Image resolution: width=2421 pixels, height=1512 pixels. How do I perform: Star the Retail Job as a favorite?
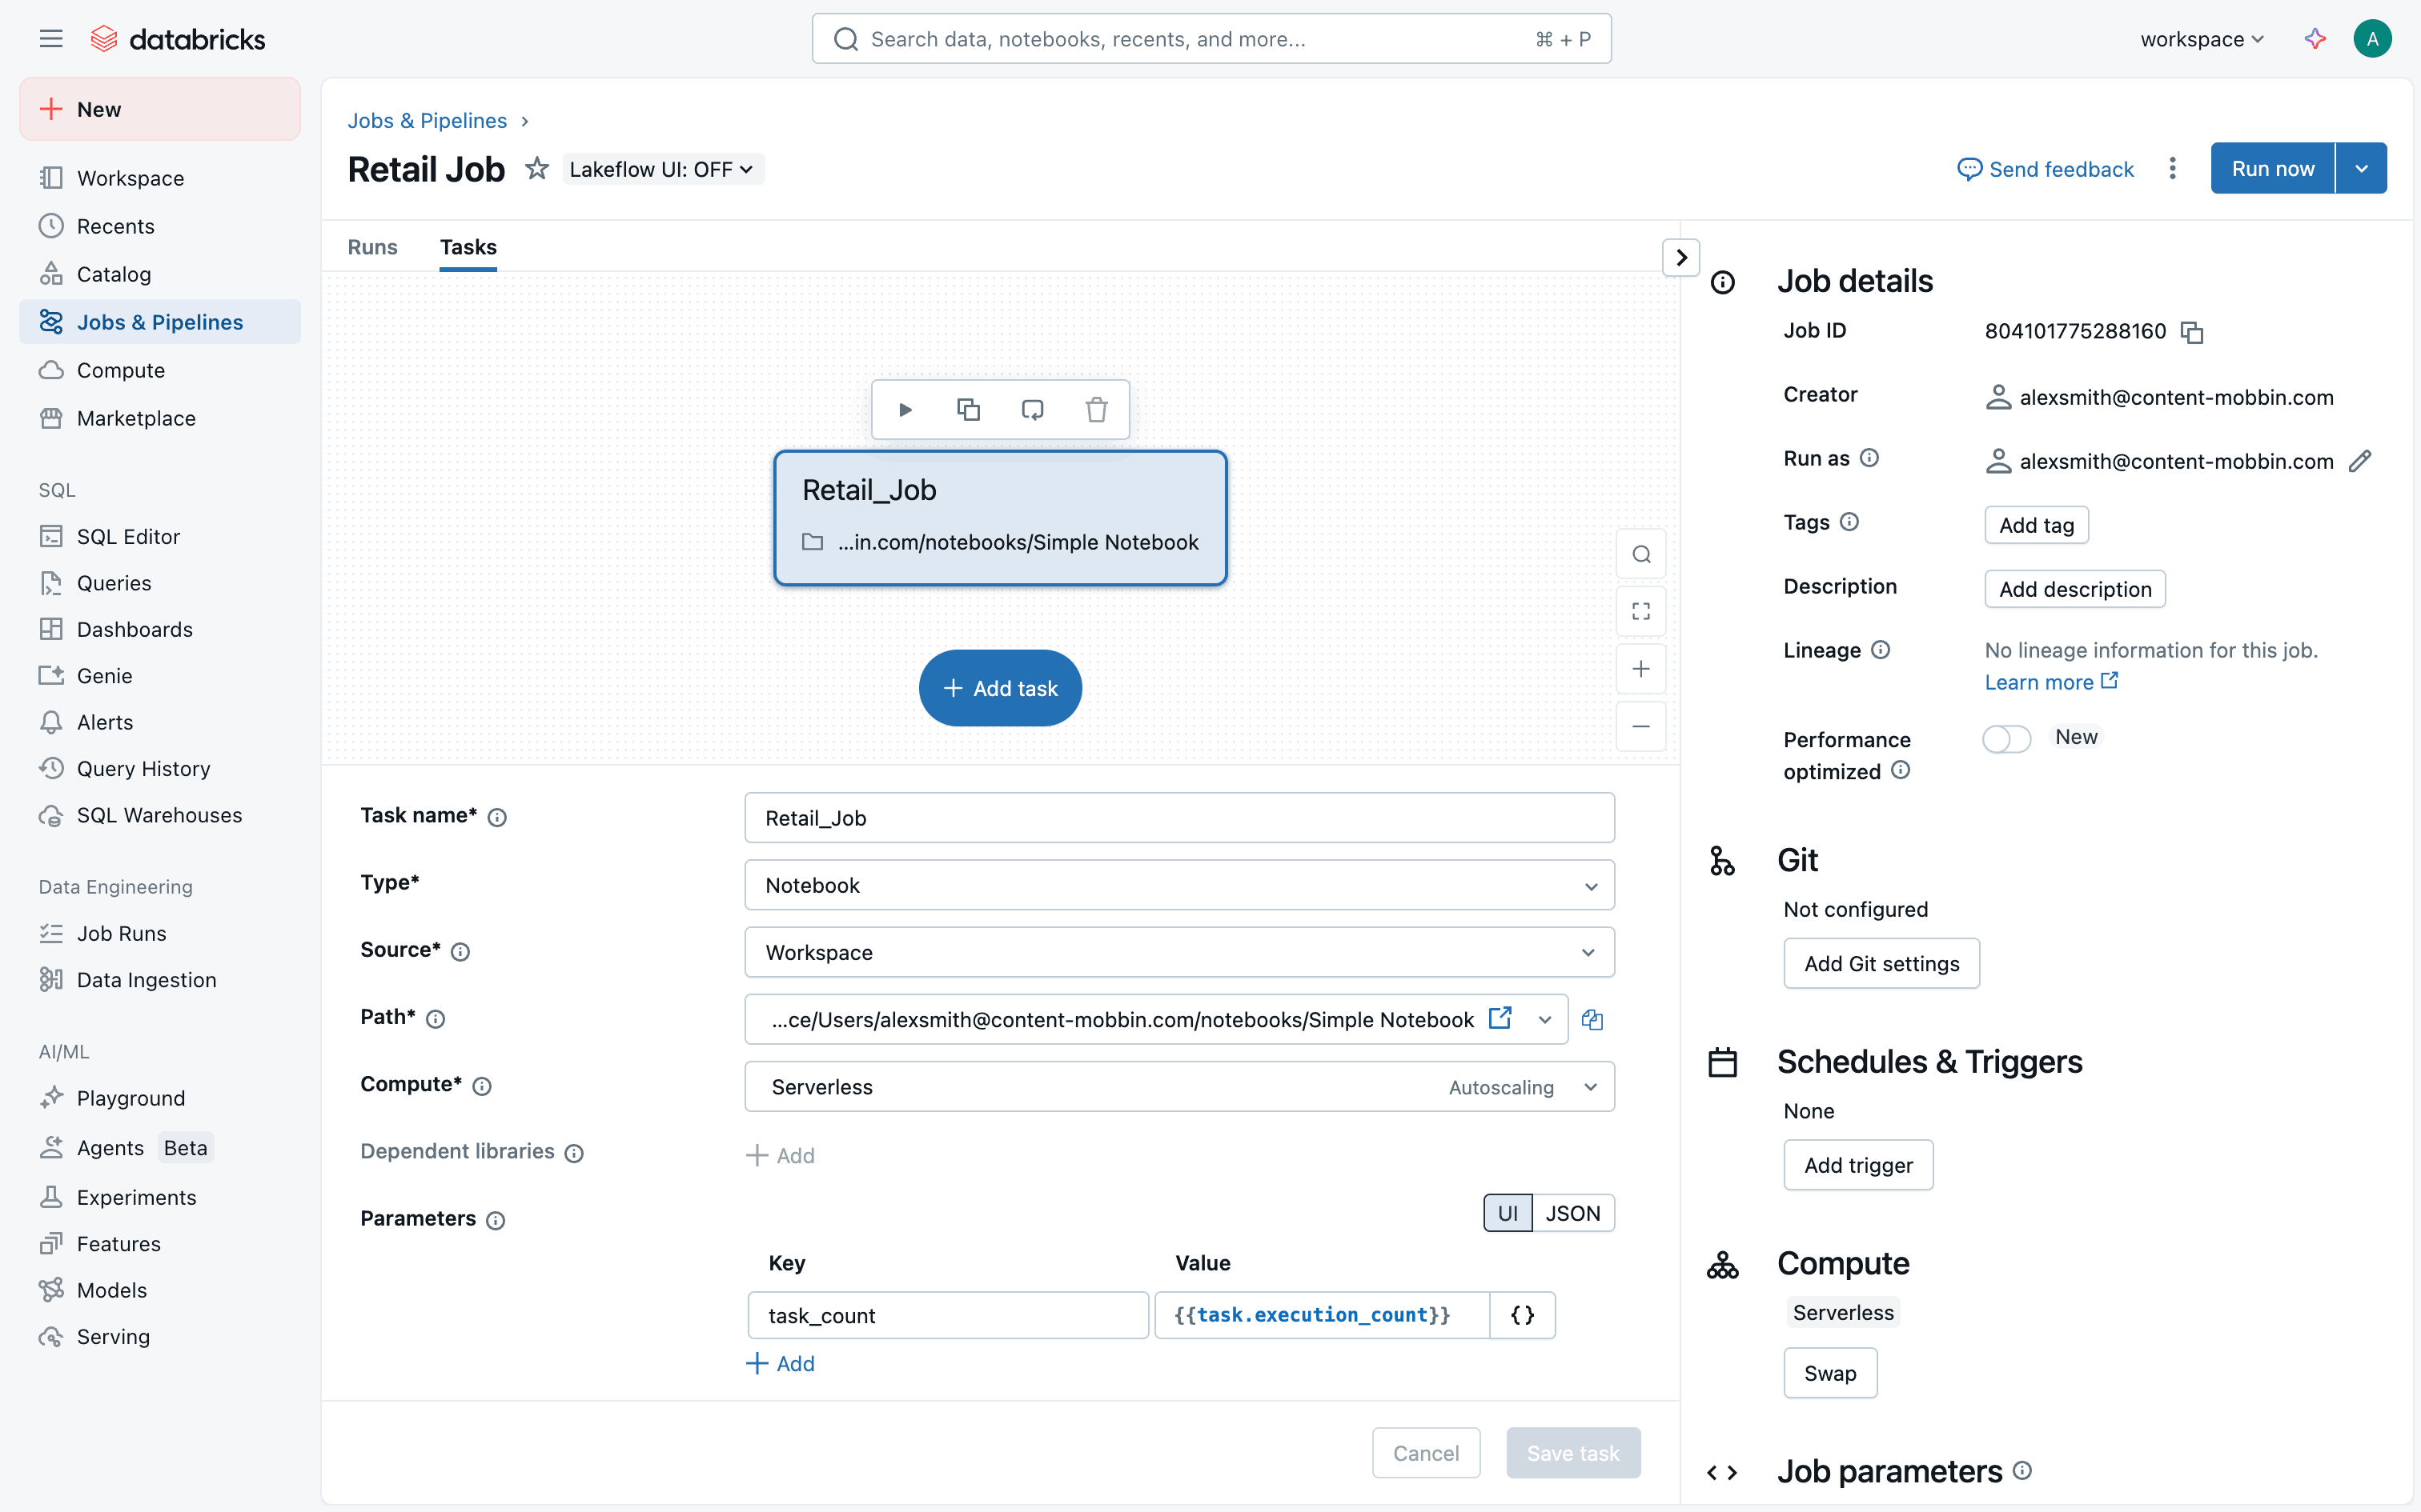tap(537, 169)
